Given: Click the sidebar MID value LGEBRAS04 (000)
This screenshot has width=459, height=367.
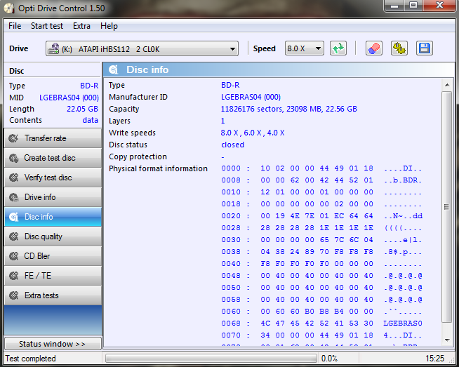Looking at the screenshot, I should pyautogui.click(x=69, y=98).
